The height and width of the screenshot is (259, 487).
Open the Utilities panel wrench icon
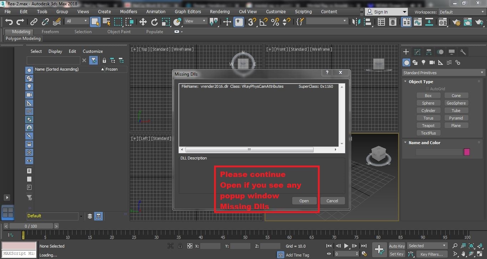[463, 52]
